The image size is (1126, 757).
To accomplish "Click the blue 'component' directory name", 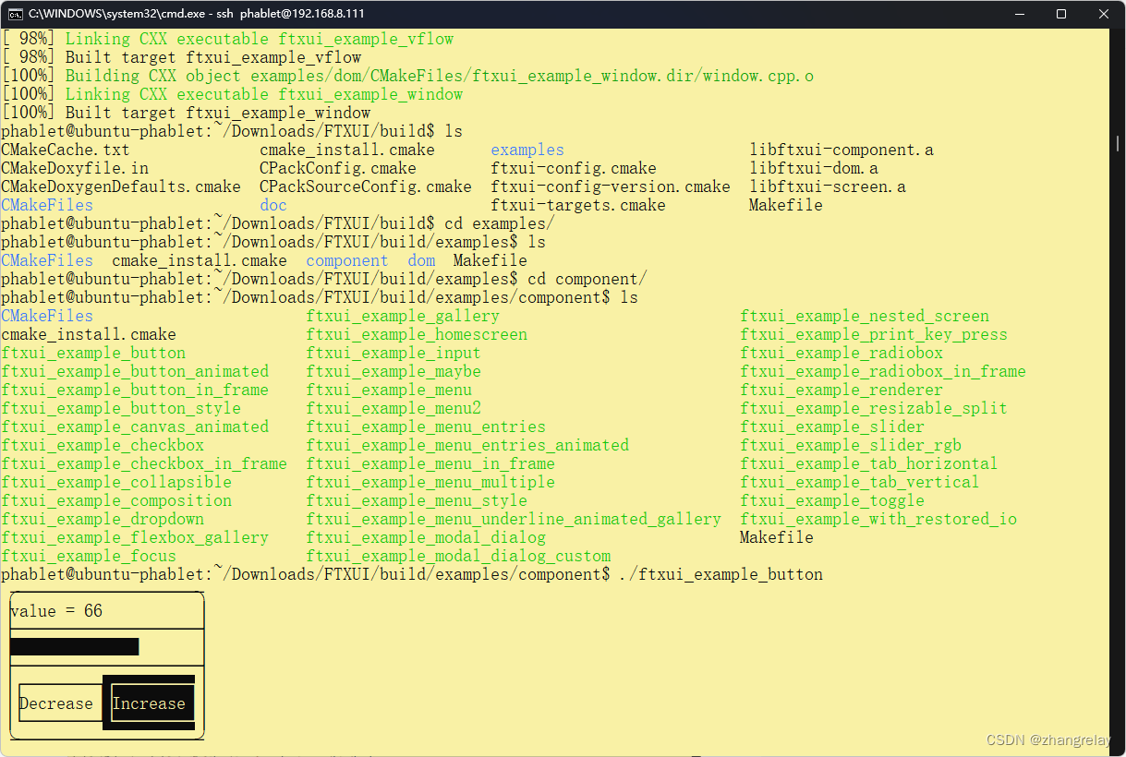I will coord(347,260).
